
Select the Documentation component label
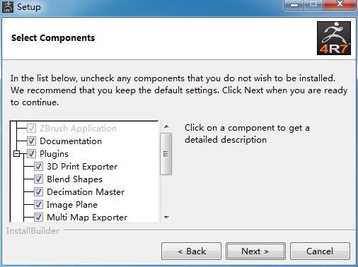click(71, 141)
